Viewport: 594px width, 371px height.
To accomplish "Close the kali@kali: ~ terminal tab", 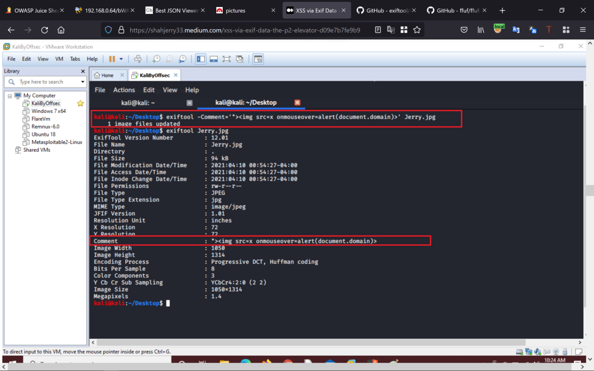I will [x=190, y=103].
